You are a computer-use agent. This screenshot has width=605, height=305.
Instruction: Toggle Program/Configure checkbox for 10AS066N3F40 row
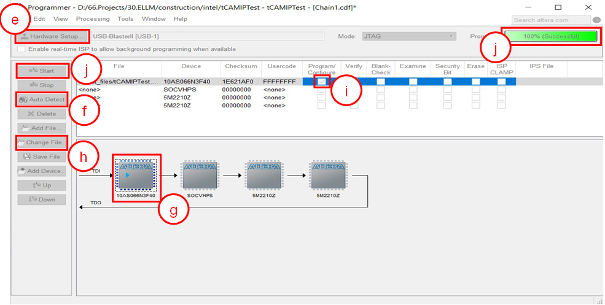click(322, 82)
